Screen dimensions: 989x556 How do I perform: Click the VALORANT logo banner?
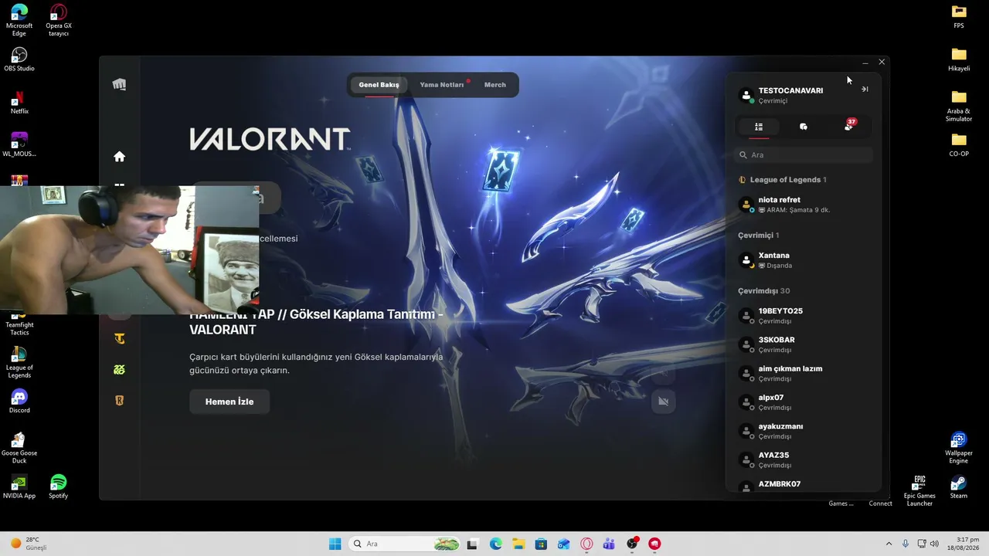pyautogui.click(x=270, y=139)
